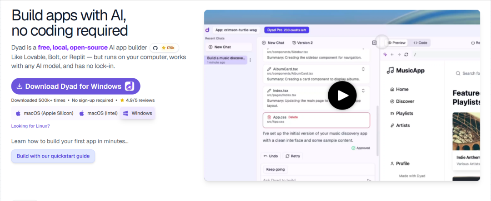Click the No sign-up required text

92,100
